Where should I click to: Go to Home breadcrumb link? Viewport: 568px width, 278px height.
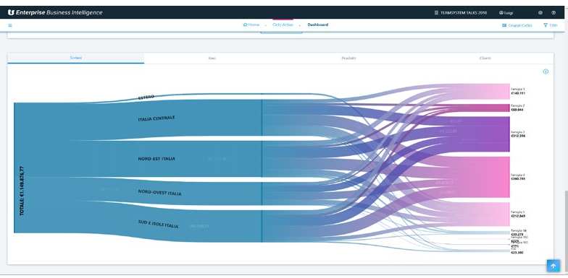(x=251, y=25)
